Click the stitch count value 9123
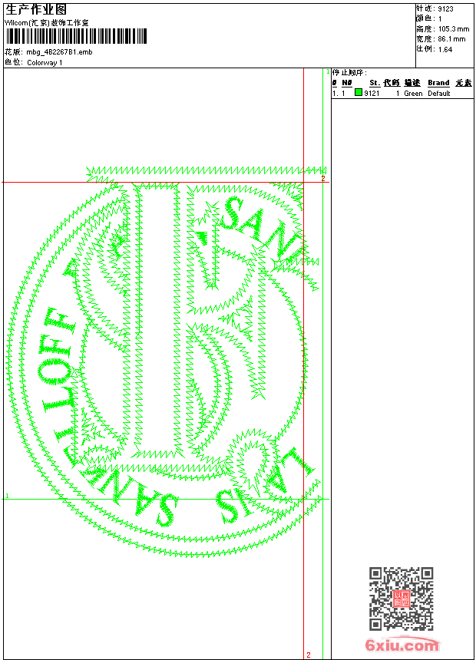 click(x=445, y=9)
